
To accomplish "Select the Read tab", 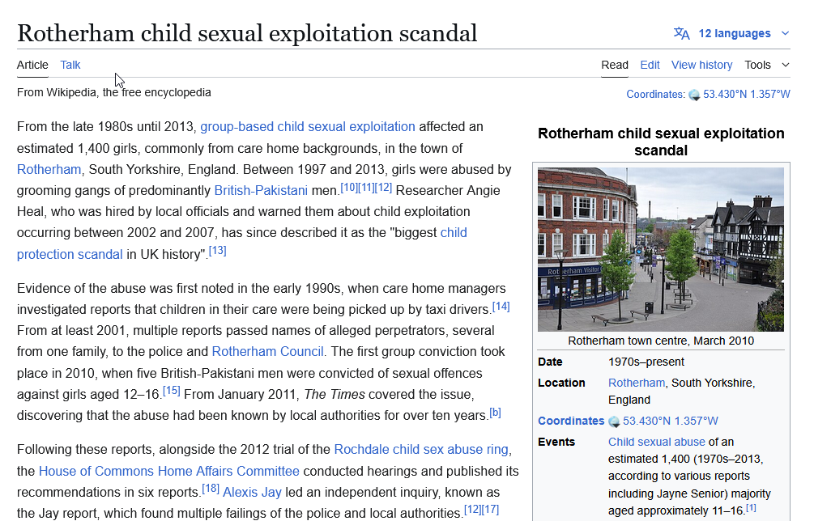I will point(615,65).
